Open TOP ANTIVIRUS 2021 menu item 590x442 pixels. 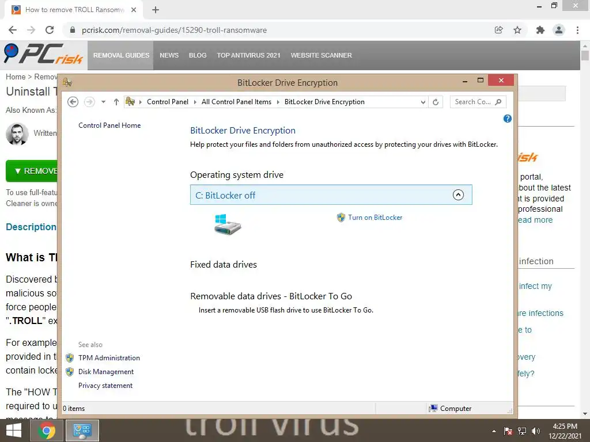(248, 55)
